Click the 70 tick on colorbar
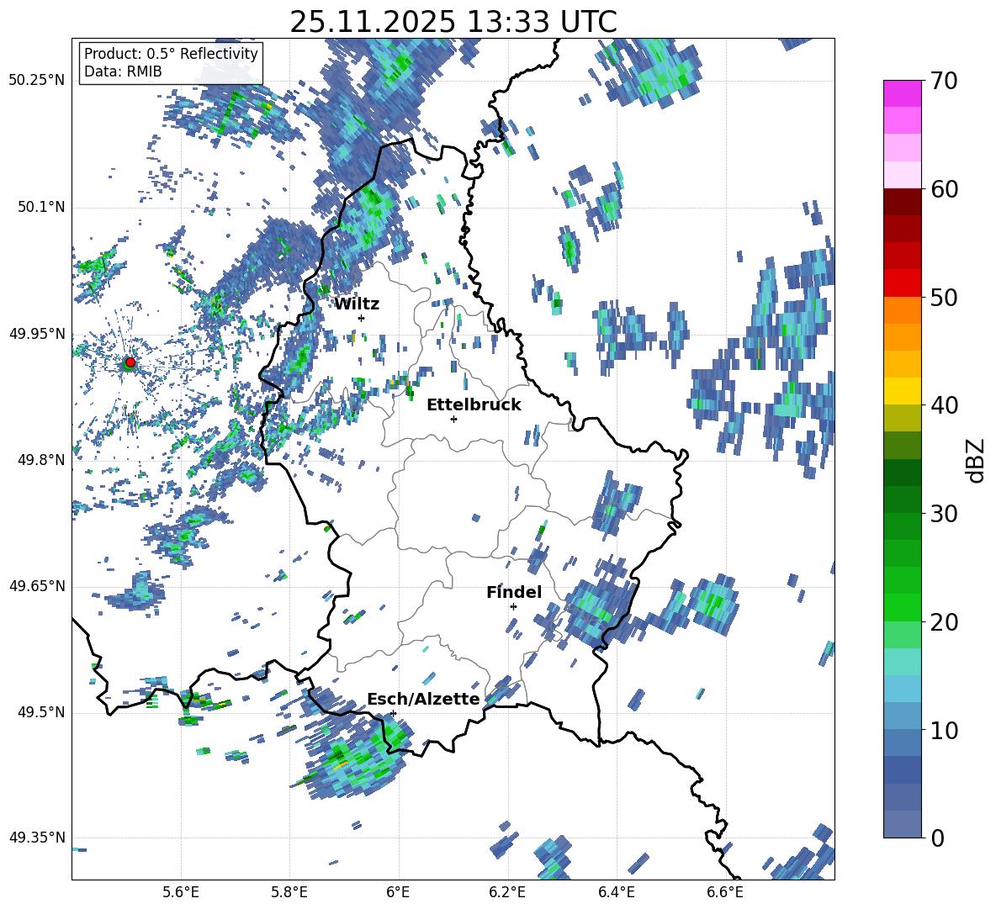Viewport: 996px width, 909px height. [944, 81]
